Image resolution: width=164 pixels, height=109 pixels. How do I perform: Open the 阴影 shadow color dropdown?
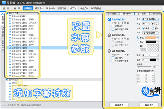[154, 55]
